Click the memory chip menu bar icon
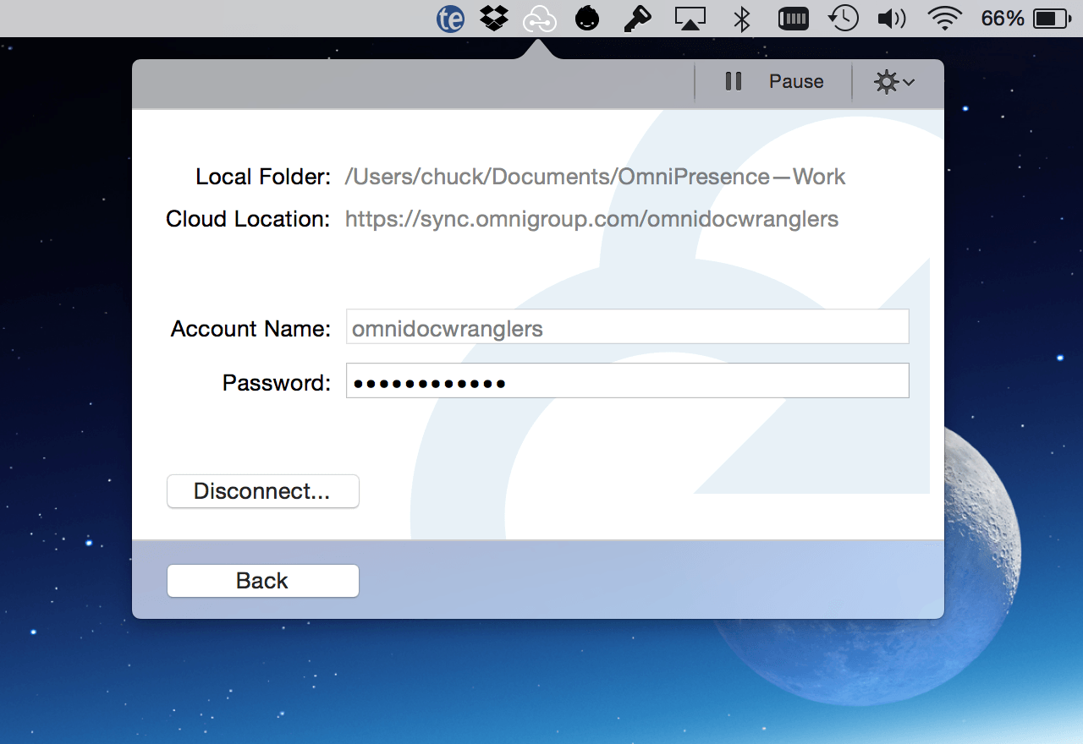Screen dimensions: 1083x744 [794, 19]
